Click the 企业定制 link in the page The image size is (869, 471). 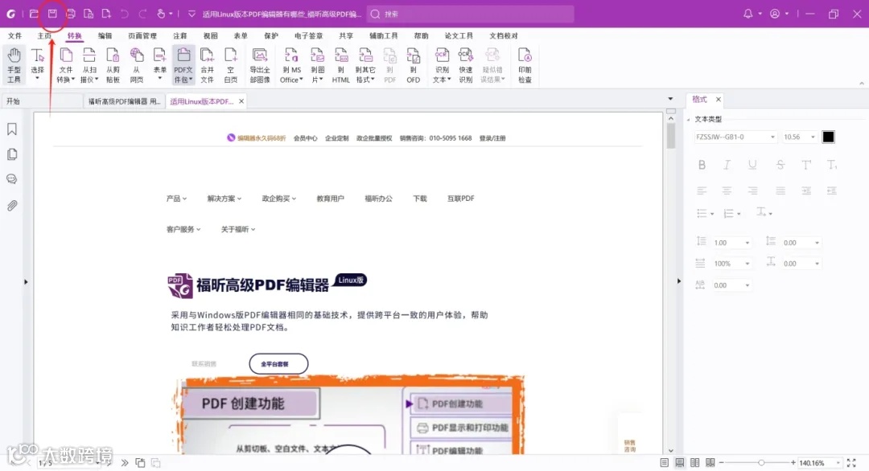[337, 138]
